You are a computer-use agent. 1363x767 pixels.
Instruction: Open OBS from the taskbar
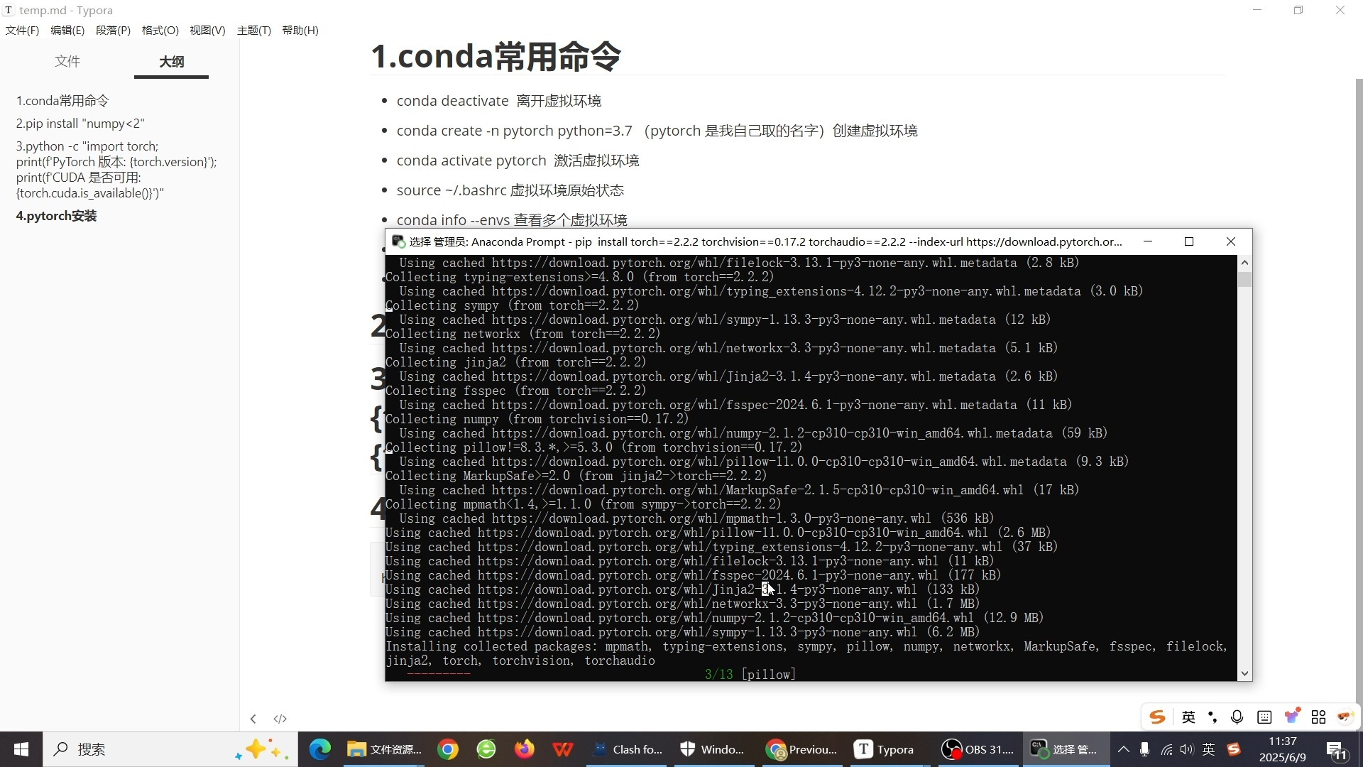coord(978,750)
